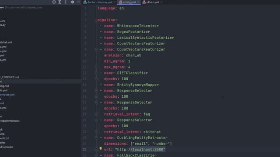Viewport: 280px width, 157px height.
Task: Close the docker-compose.yml tab
Action: pos(115,2)
